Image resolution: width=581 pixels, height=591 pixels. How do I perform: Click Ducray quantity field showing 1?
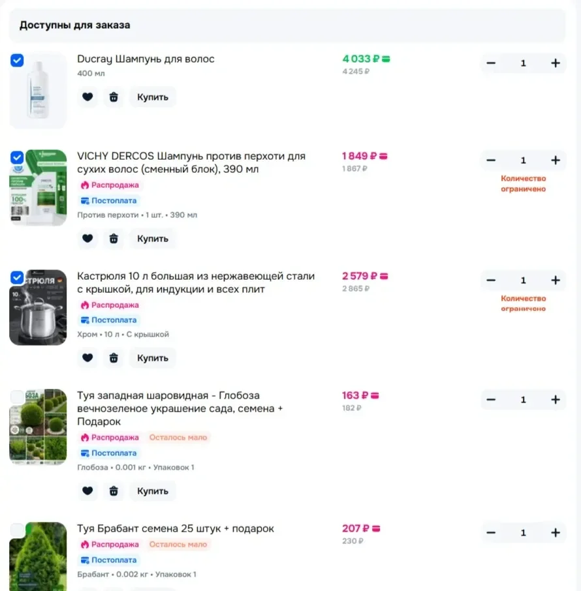click(x=523, y=63)
